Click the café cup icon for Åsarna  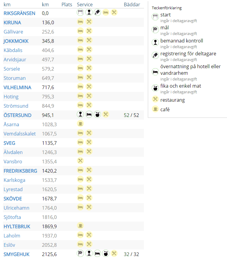(80, 124)
